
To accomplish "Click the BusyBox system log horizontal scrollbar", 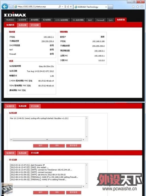I will coord(47,140).
